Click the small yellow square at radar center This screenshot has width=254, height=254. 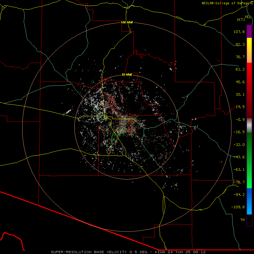106,117
